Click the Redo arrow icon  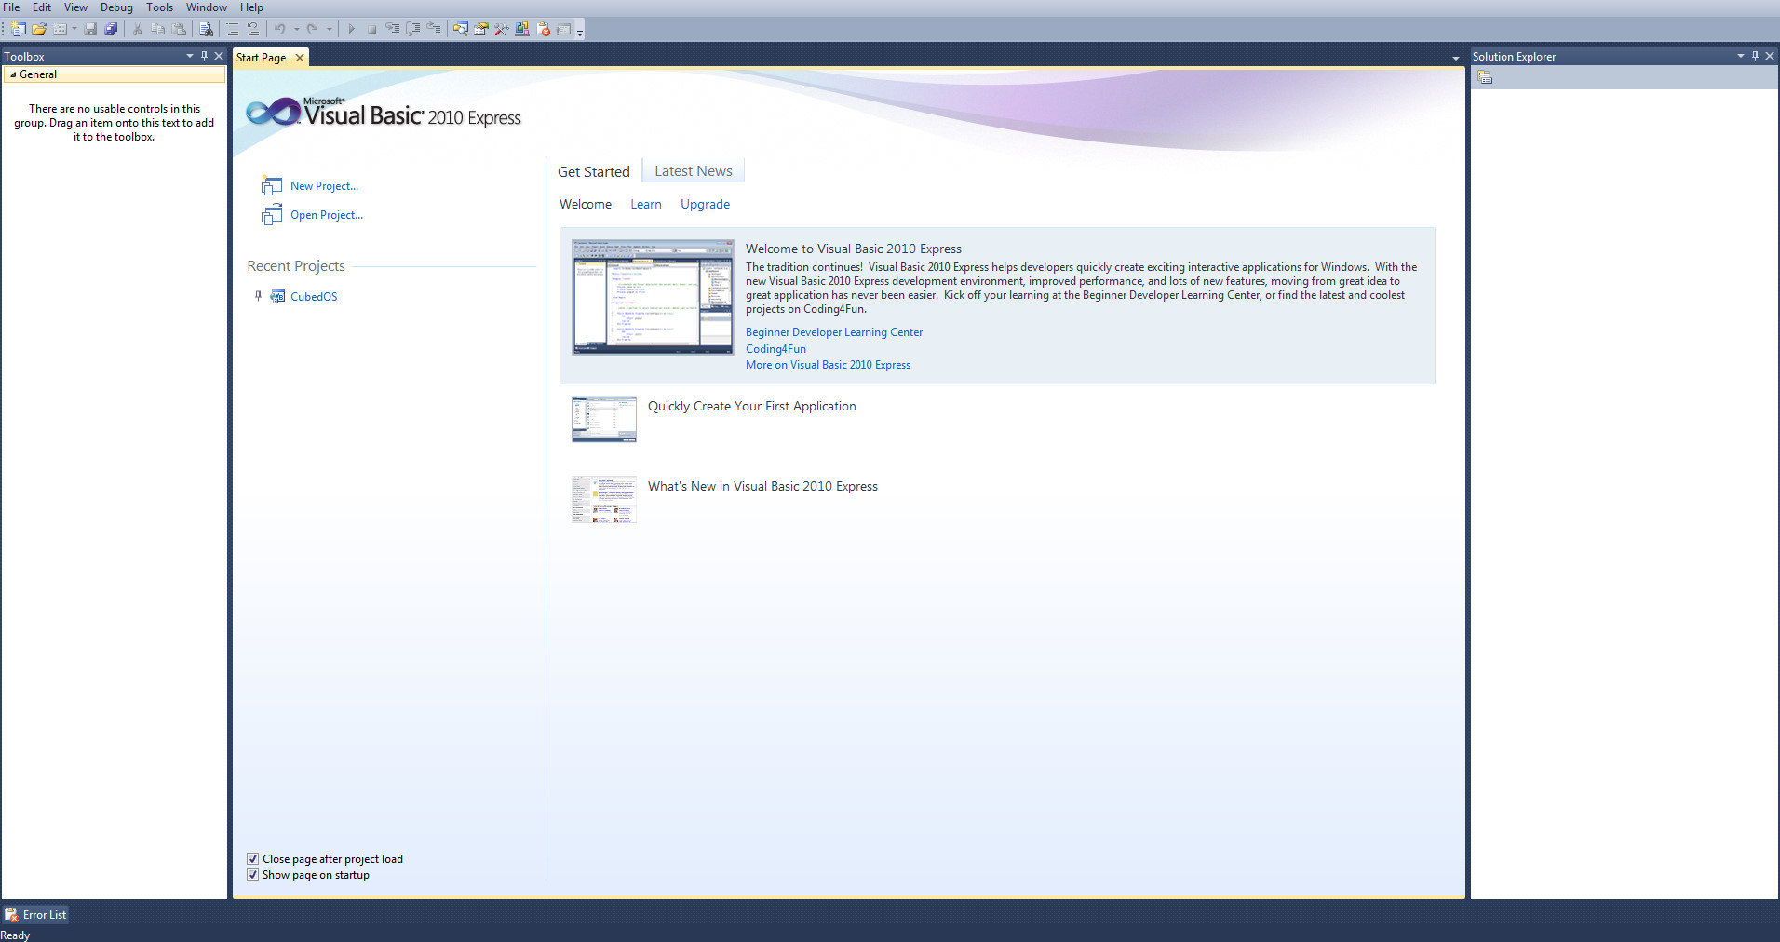click(312, 29)
